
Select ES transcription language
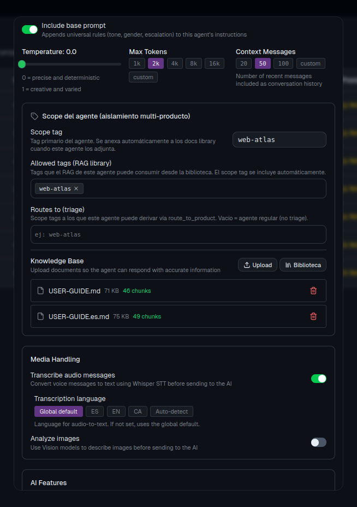point(94,411)
